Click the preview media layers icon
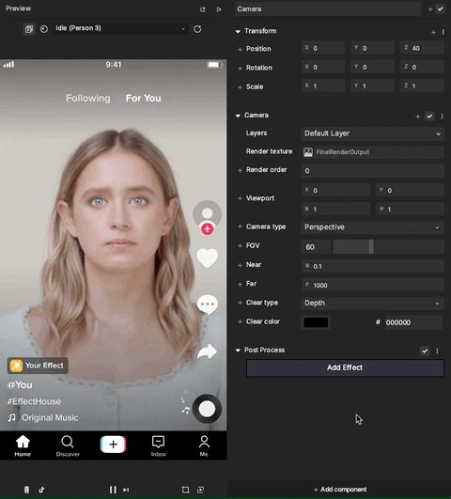 [x=29, y=29]
